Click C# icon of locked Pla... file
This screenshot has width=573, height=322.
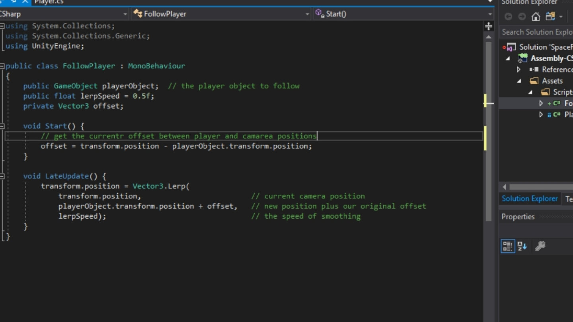(557, 114)
